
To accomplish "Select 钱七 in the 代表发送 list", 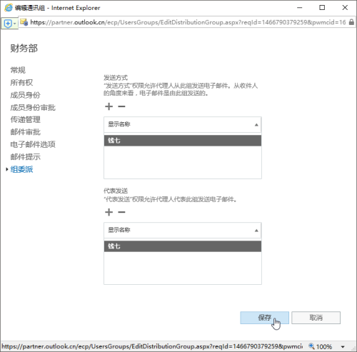I will [183, 246].
